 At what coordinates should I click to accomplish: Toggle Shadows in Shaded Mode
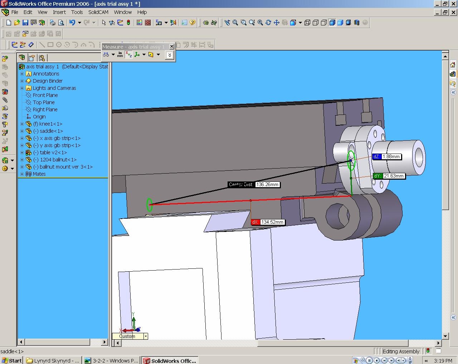pyautogui.click(x=348, y=23)
